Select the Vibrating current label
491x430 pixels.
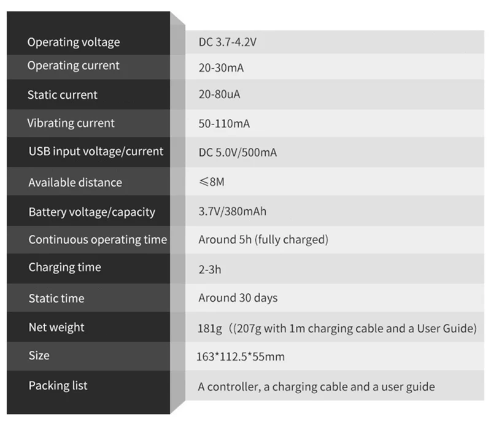point(71,123)
